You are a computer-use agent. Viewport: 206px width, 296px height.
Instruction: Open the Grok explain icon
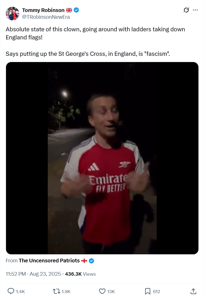[186, 10]
